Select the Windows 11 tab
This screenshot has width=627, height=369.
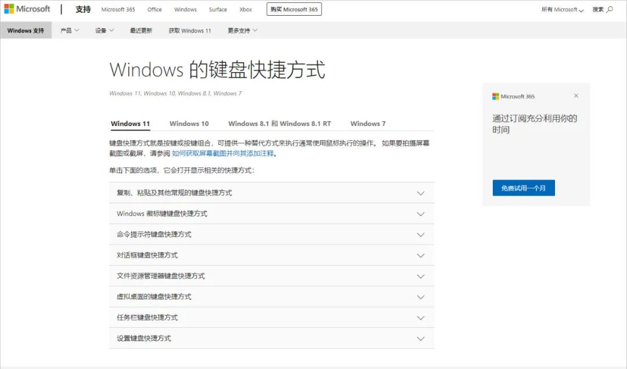coord(131,124)
